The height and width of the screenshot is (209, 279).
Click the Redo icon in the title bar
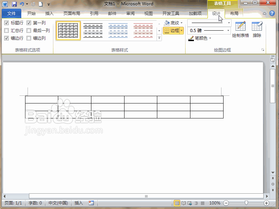33,4
